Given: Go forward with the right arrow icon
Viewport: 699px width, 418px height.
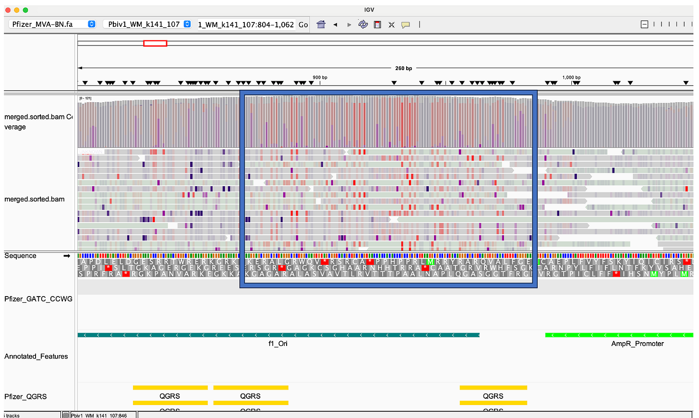Looking at the screenshot, I should pyautogui.click(x=349, y=24).
